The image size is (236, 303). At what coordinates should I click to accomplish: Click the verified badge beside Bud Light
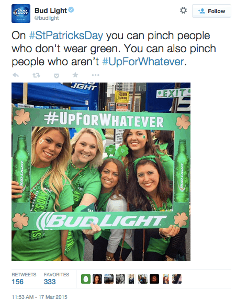(x=71, y=9)
